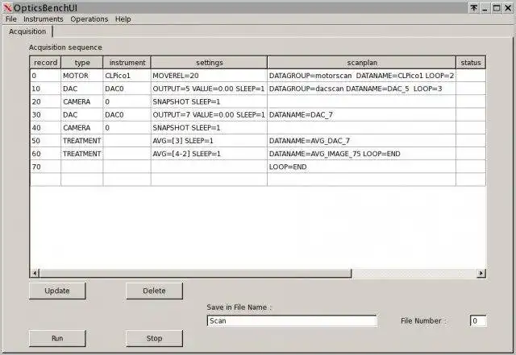Select the DATAGROUP=motorscan scanplan cell

tap(362, 76)
